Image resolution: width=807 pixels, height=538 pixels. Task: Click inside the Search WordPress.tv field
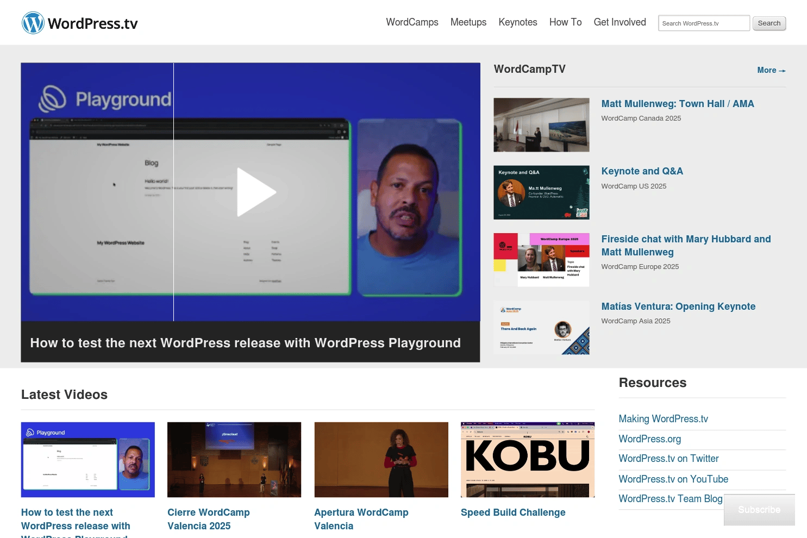tap(703, 23)
